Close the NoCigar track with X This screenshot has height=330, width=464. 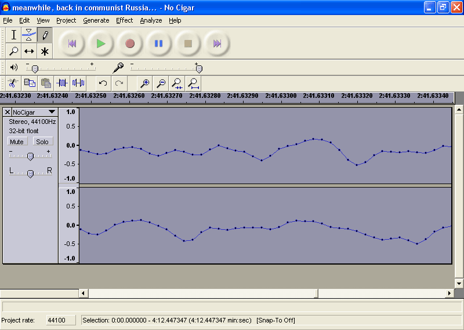pos(7,112)
